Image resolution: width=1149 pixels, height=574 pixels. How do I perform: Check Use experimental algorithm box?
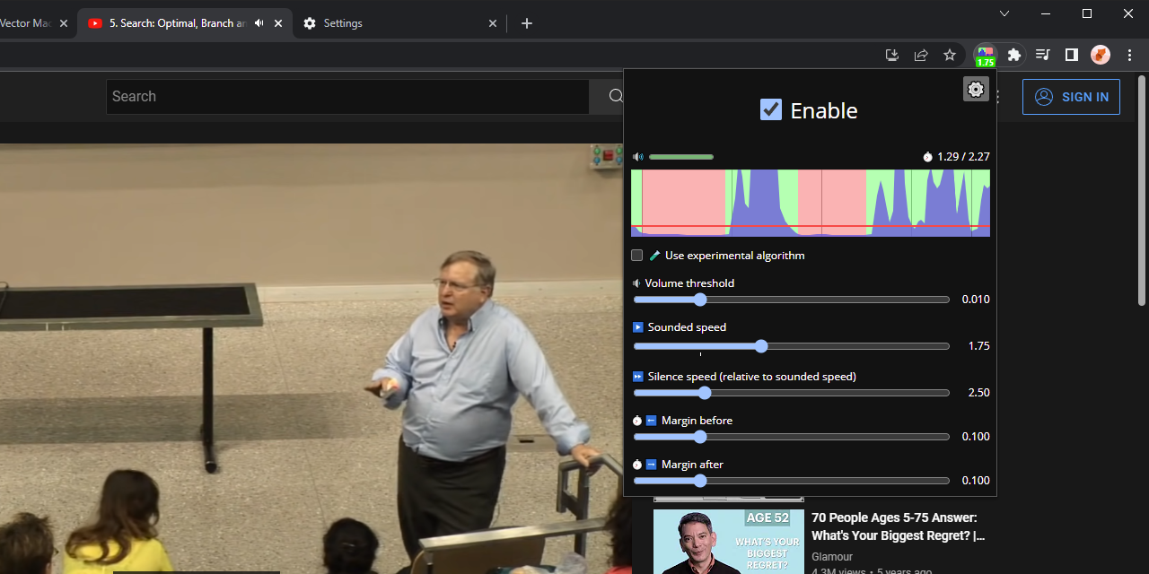[x=637, y=256]
